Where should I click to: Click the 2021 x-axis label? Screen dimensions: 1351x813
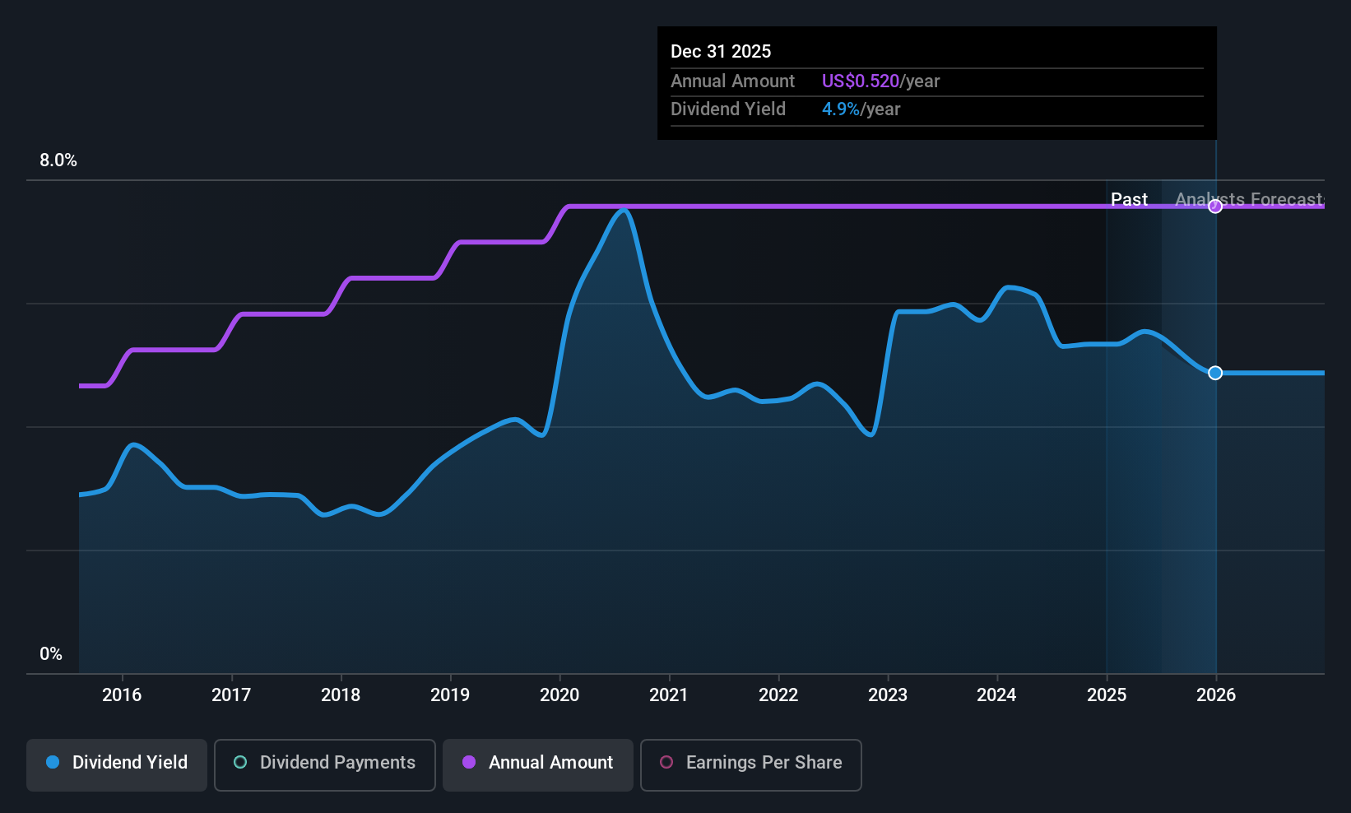[669, 695]
